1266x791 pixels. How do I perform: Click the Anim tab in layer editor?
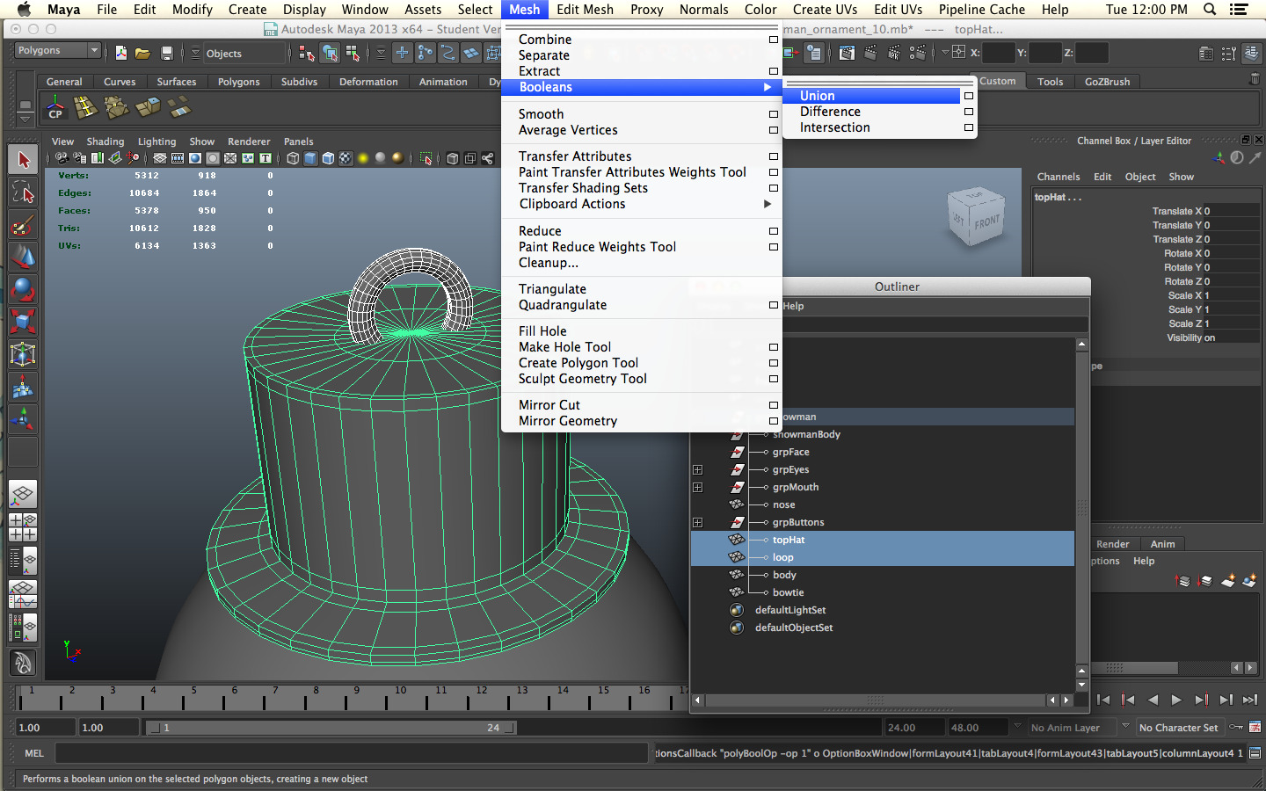point(1162,544)
